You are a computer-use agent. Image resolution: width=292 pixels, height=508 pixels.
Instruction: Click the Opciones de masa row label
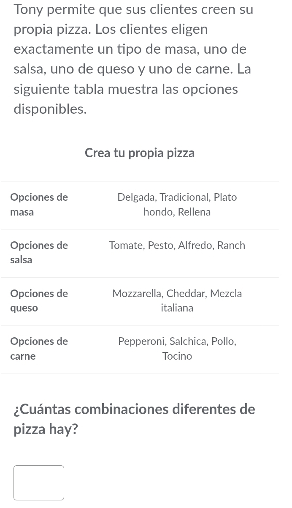[39, 204]
